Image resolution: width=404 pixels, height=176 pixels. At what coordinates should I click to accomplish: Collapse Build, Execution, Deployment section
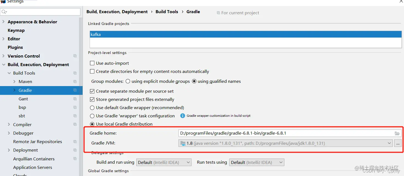point(3,64)
